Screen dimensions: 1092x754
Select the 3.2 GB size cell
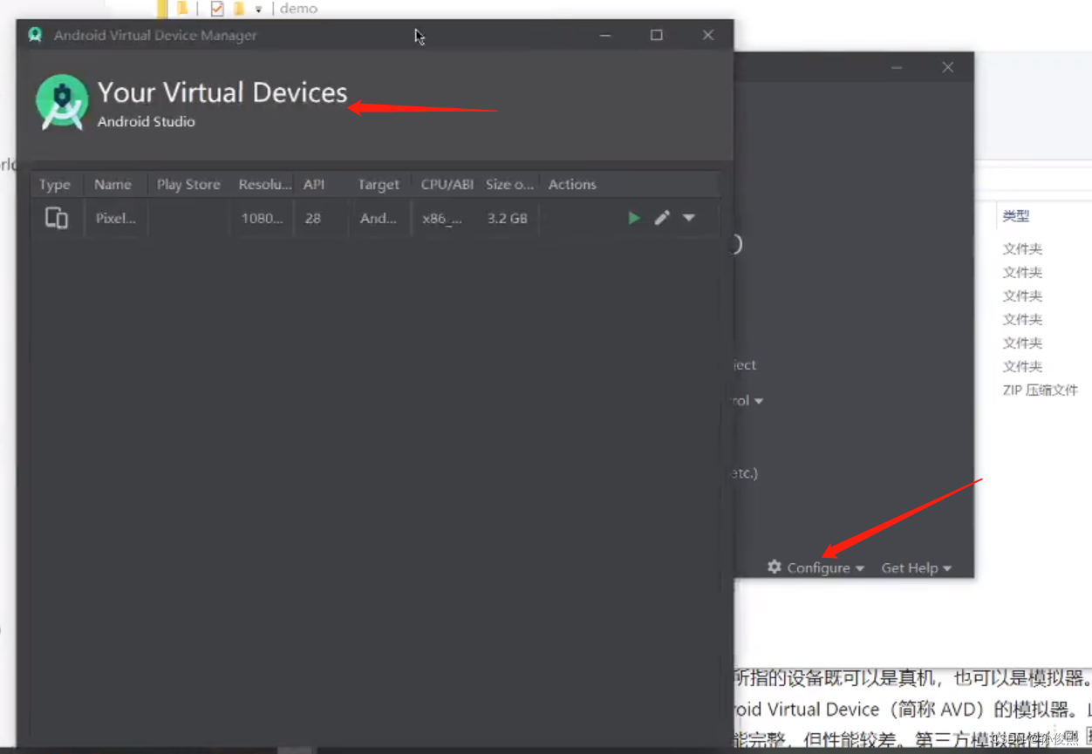[x=508, y=219]
